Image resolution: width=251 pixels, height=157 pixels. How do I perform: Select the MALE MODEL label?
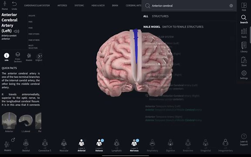point(152,27)
